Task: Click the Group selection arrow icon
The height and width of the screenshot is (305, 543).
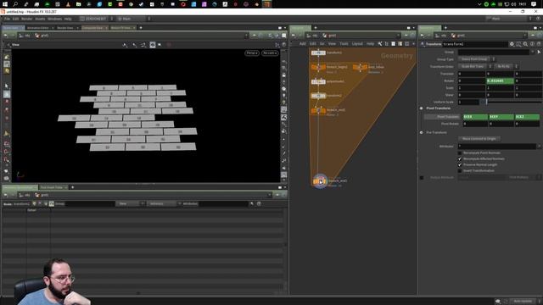Action: [539, 52]
